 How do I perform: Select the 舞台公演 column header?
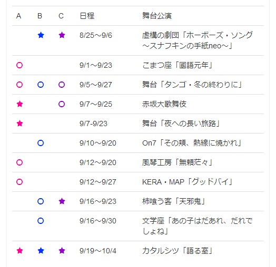157,16
